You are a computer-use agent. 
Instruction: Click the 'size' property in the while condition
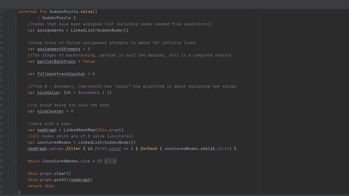pyautogui.click(x=85, y=161)
